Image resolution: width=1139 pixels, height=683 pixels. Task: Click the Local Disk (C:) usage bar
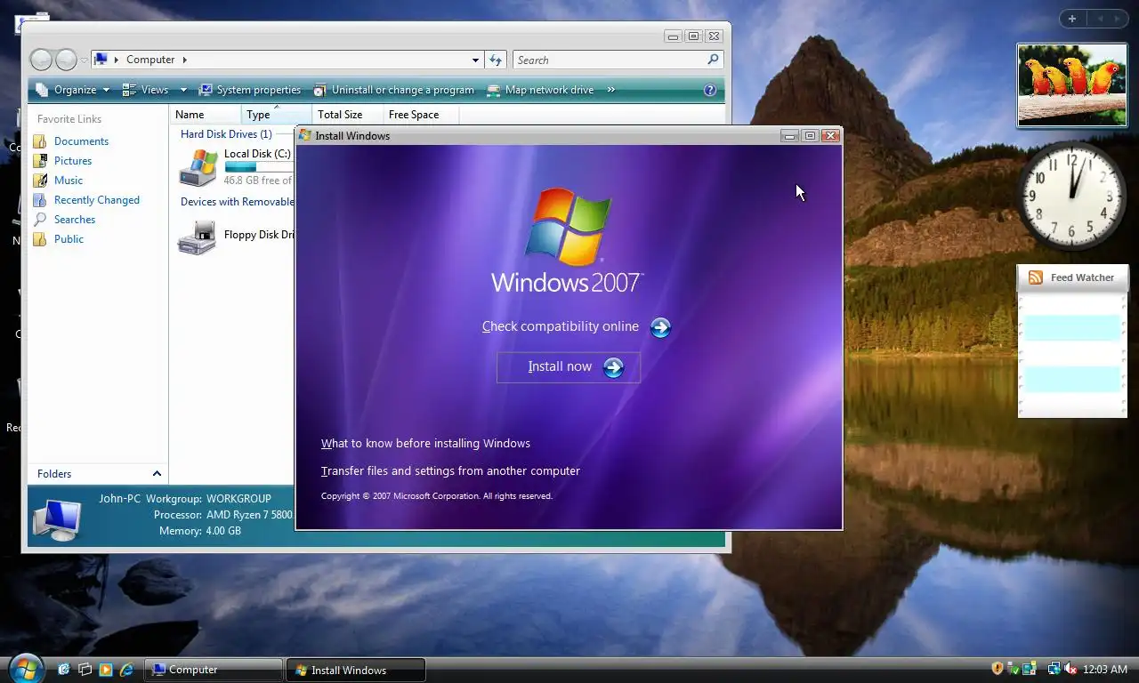[x=258, y=167]
